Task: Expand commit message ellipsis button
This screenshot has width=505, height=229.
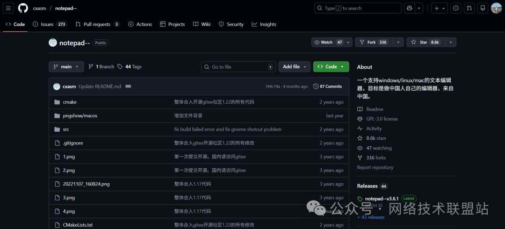Action: coord(128,86)
